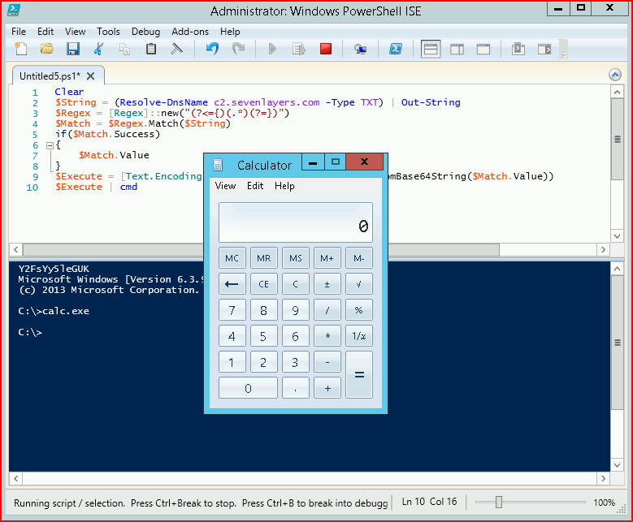Open the Tools menu

108,32
